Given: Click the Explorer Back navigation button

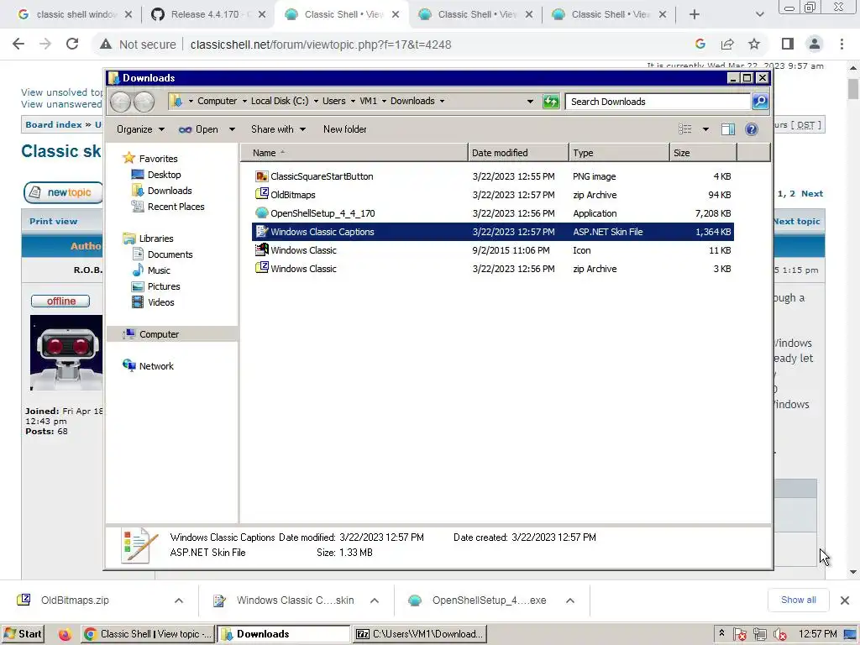Looking at the screenshot, I should (x=120, y=102).
